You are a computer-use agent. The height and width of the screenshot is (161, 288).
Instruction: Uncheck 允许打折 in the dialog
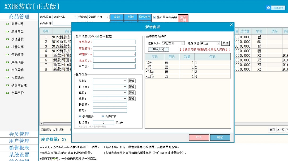103,117
